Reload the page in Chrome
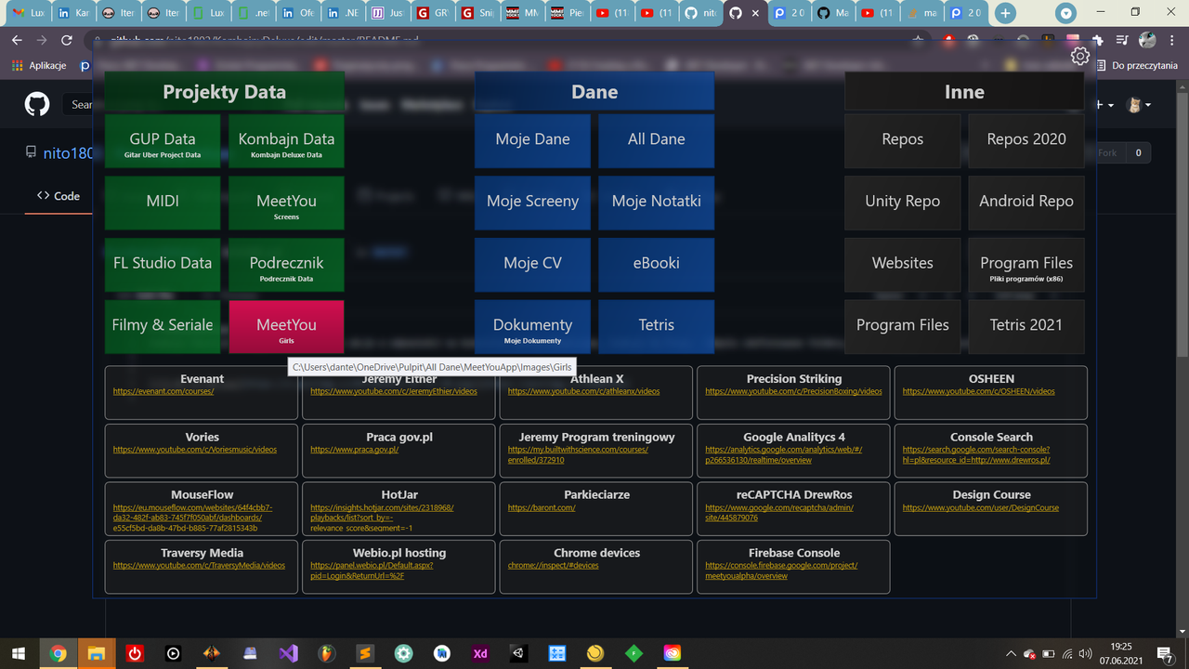Viewport: 1189px width, 669px height. point(66,40)
